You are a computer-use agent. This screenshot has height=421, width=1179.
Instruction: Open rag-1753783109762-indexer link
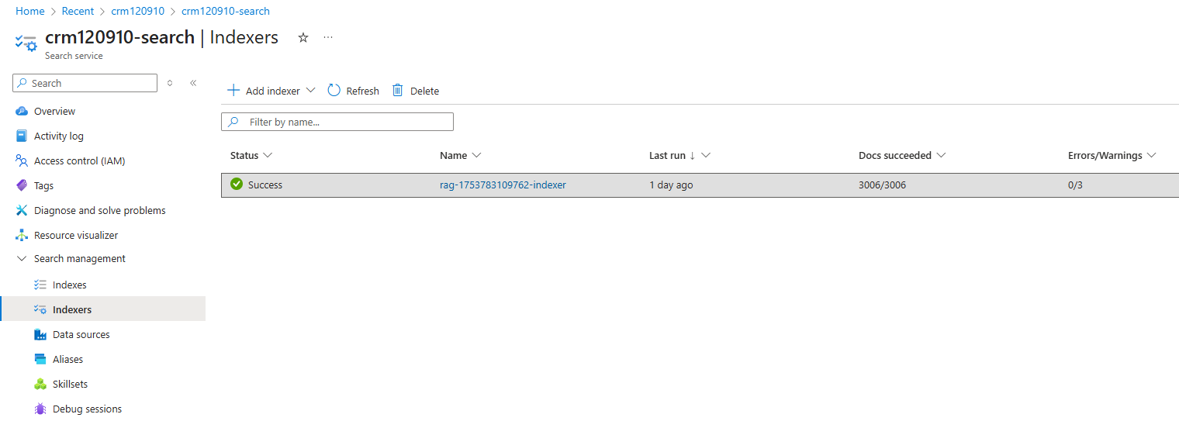point(503,185)
